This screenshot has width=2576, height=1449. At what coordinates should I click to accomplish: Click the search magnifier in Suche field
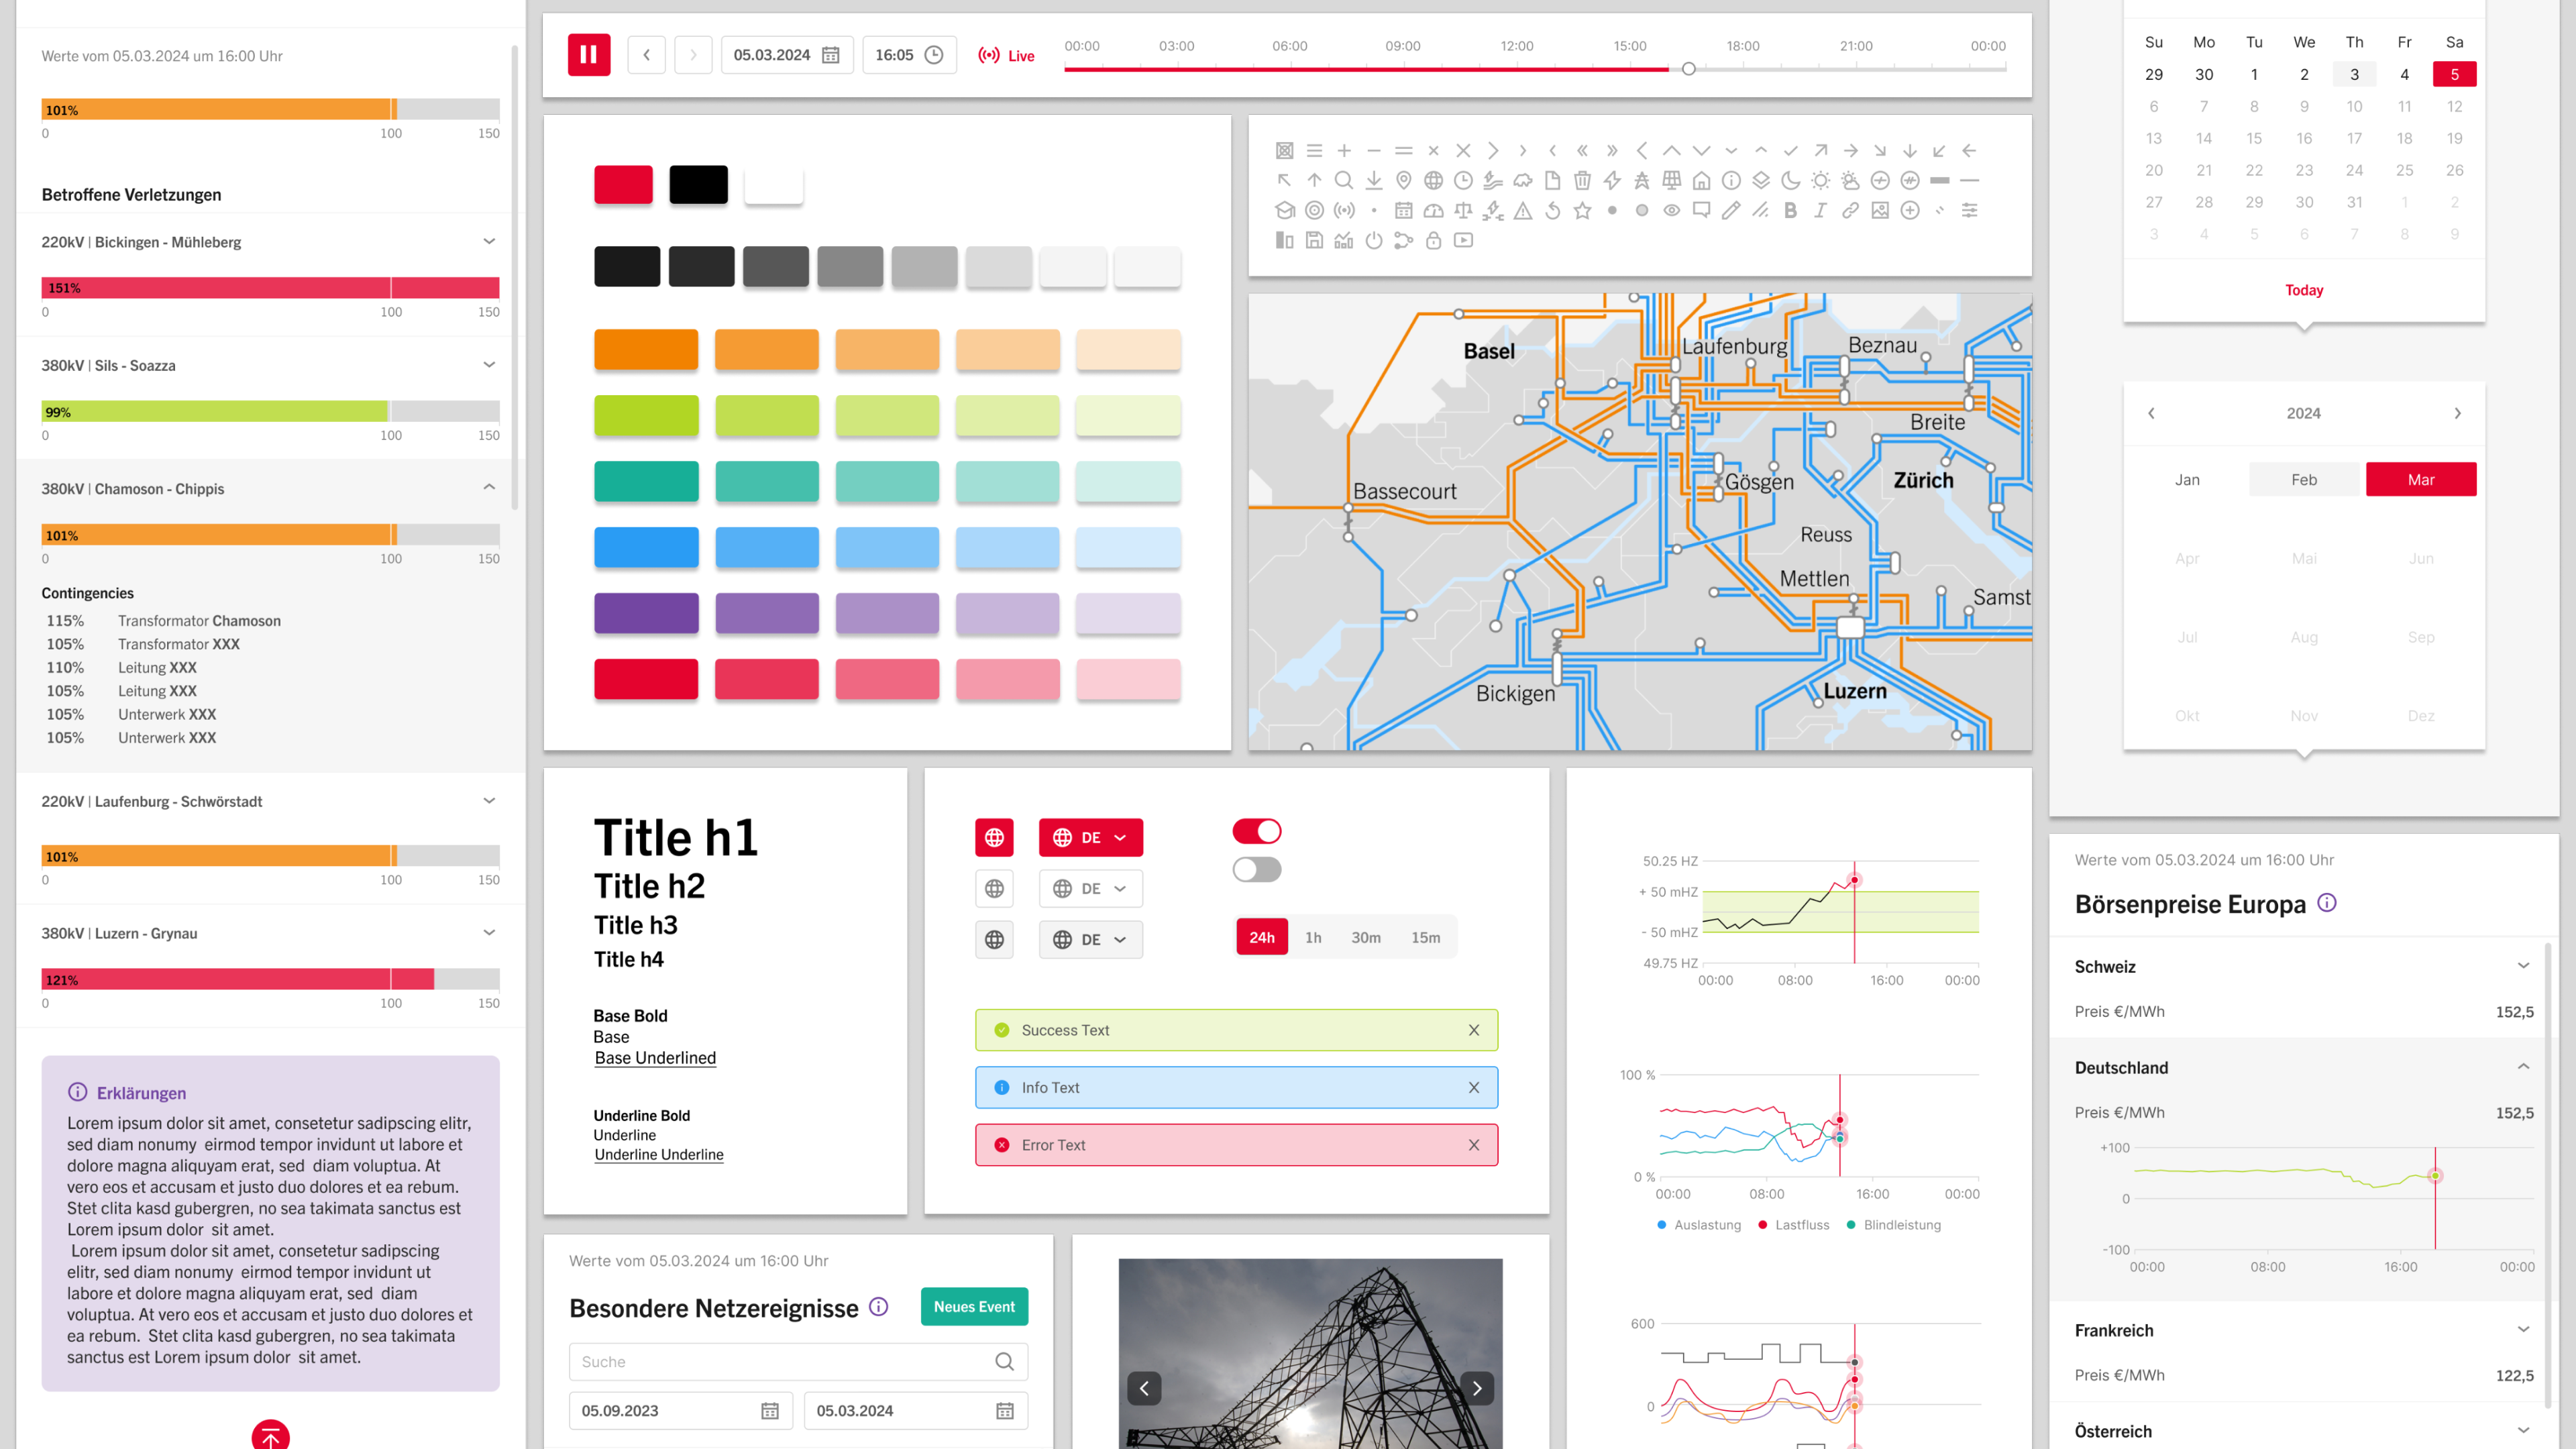[x=1004, y=1361]
